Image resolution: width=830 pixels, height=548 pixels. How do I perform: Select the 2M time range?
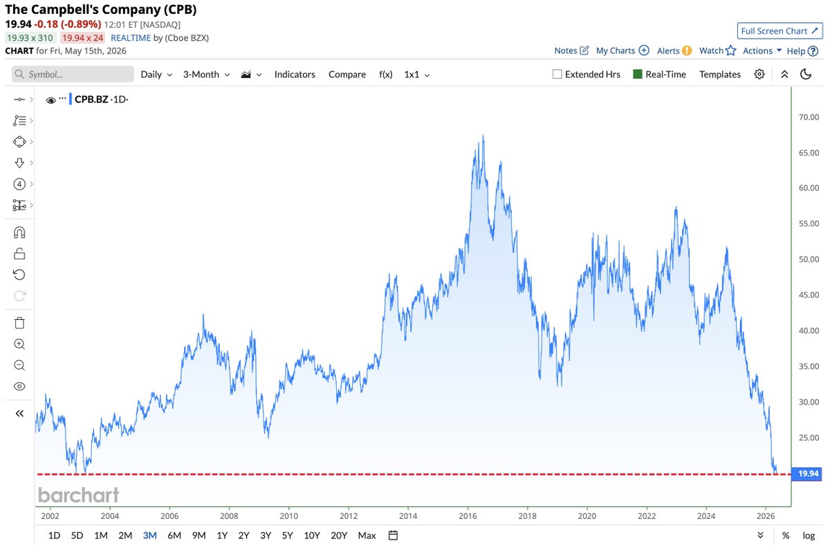point(125,535)
